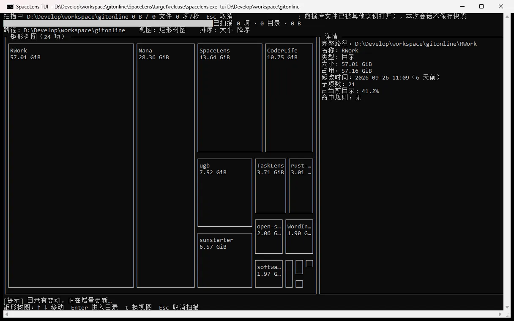514x321 pixels.
Task: Click the '占用: 57.16 GiB' details line
Action: click(347, 71)
